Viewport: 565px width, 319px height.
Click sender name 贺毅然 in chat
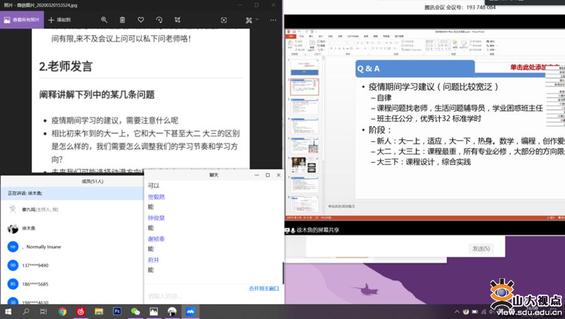[x=156, y=197]
